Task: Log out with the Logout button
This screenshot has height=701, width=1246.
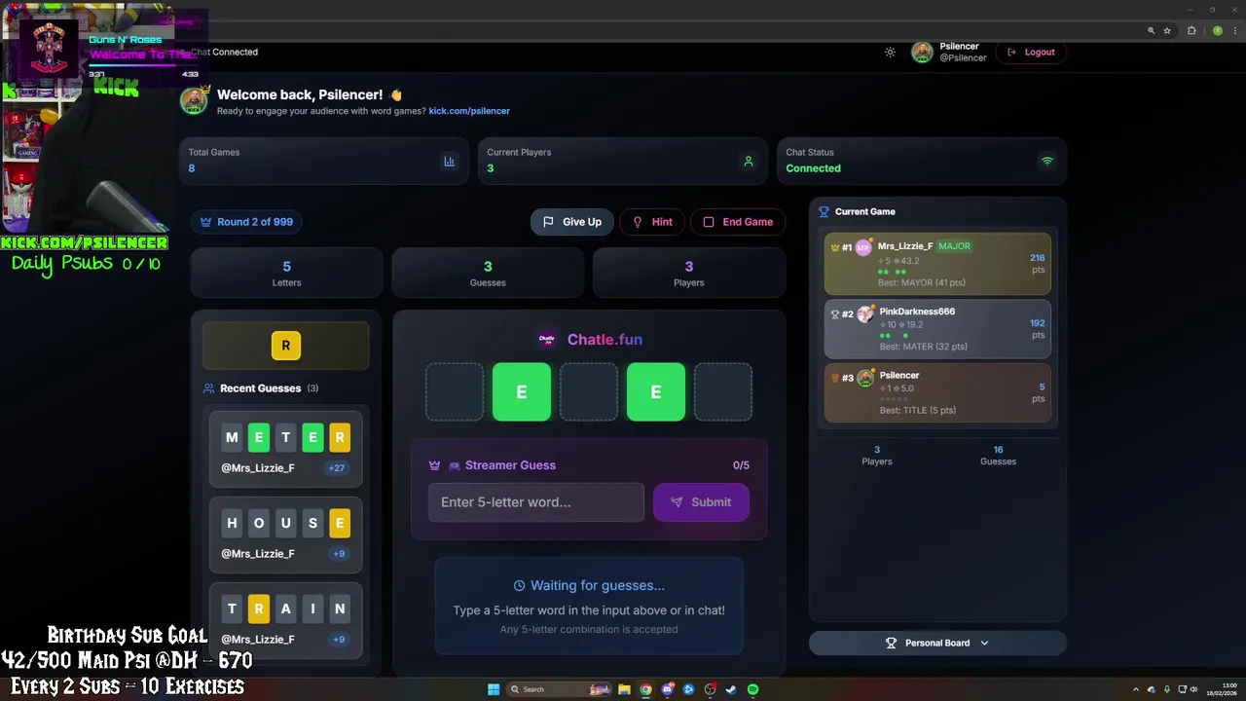Action: click(x=1031, y=53)
